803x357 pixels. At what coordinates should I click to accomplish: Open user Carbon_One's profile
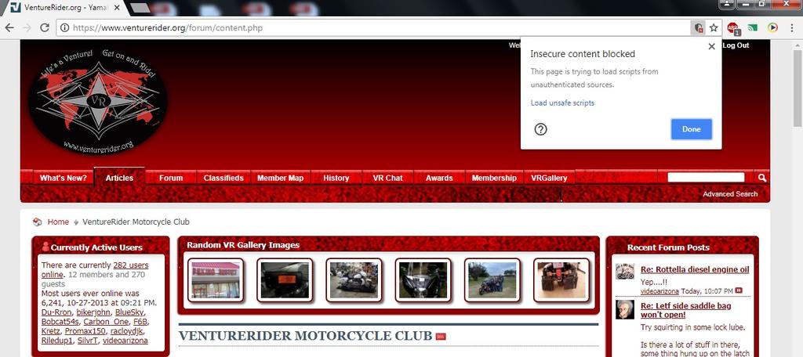pos(106,322)
